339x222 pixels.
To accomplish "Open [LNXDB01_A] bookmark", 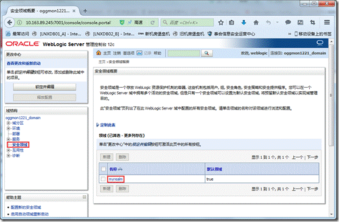I will 57,34.
